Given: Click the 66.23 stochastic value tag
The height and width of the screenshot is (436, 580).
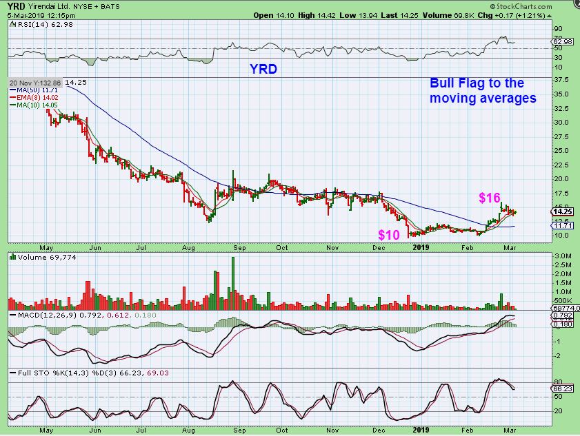Looking at the screenshot, I should 563,388.
